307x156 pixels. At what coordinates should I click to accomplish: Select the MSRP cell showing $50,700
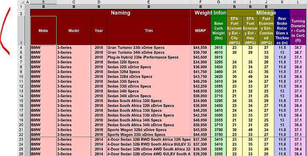coord(200,52)
